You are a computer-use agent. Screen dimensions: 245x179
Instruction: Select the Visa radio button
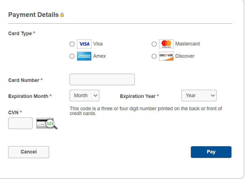(72, 44)
